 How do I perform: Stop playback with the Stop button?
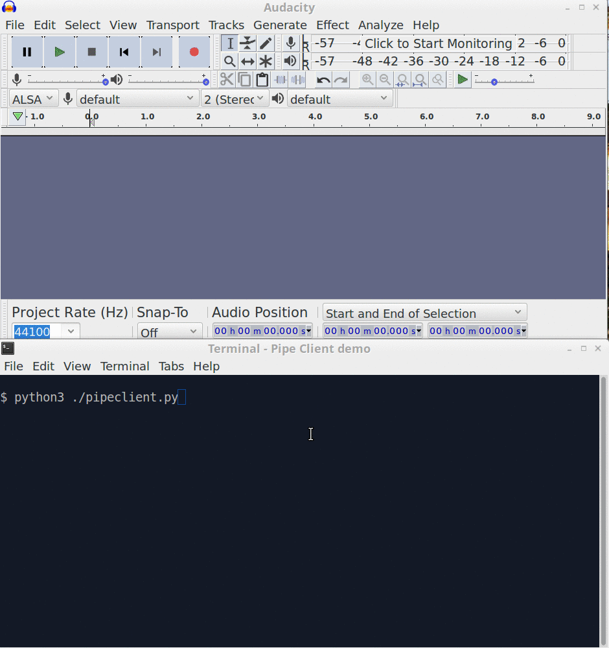click(x=91, y=52)
